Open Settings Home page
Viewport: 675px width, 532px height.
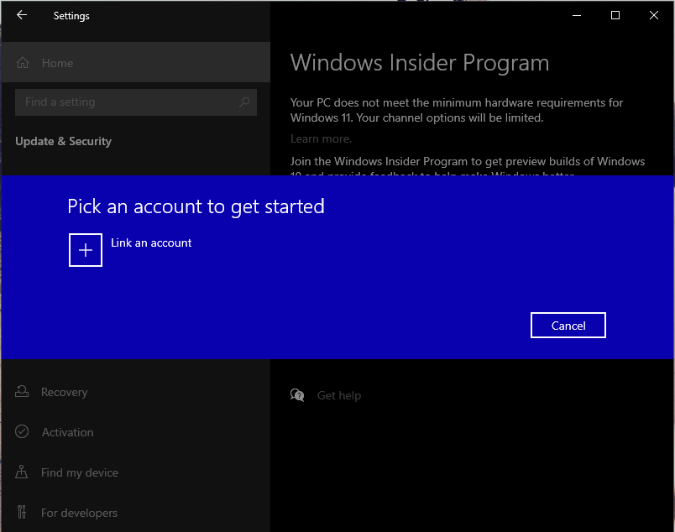pos(136,63)
